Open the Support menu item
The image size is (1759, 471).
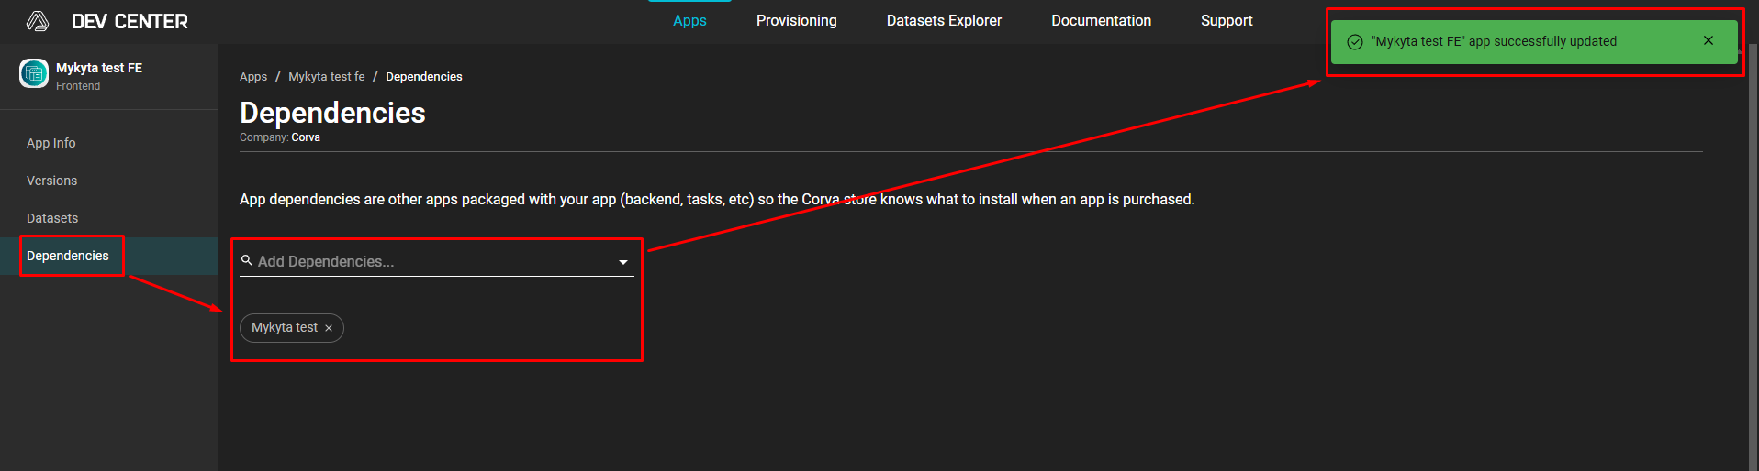coord(1226,20)
